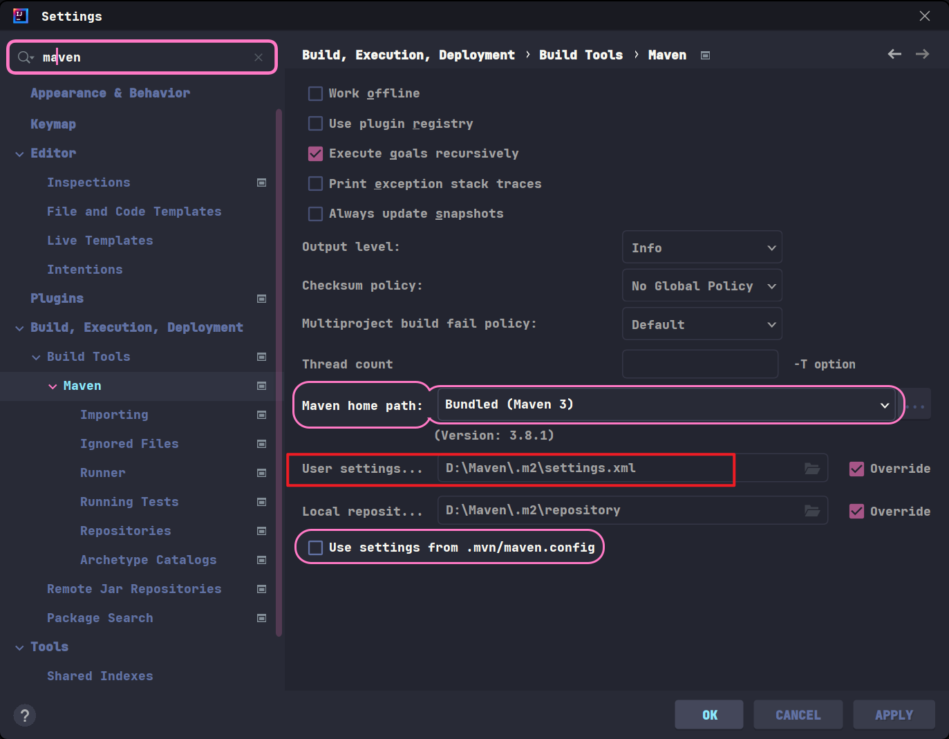The height and width of the screenshot is (739, 949).
Task: Click project-level icon beside Maven breadcrumb
Action: (705, 55)
